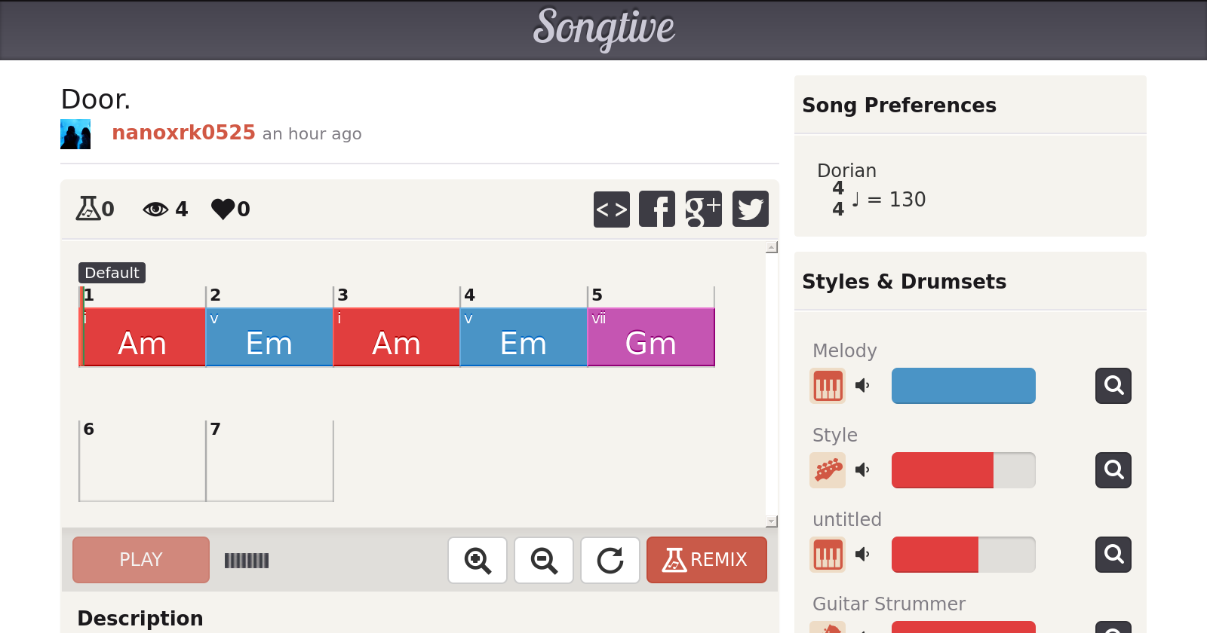
Task: Zoom in on the chord timeline
Action: point(478,560)
